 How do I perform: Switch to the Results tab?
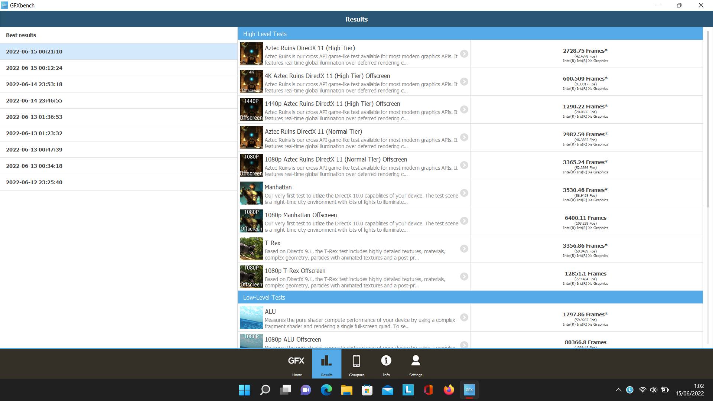pos(326,364)
